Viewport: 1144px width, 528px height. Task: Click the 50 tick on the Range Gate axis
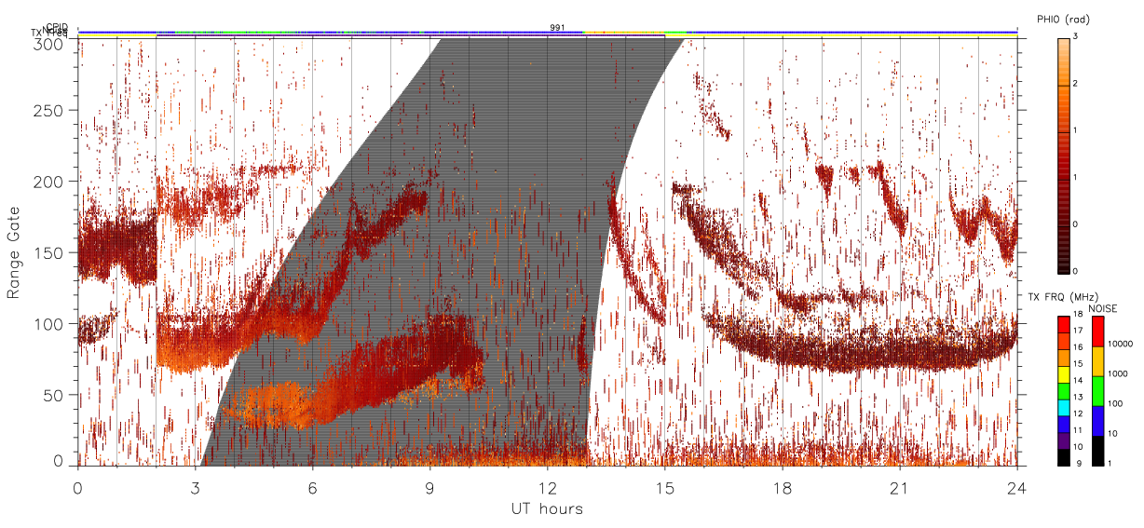click(x=55, y=395)
